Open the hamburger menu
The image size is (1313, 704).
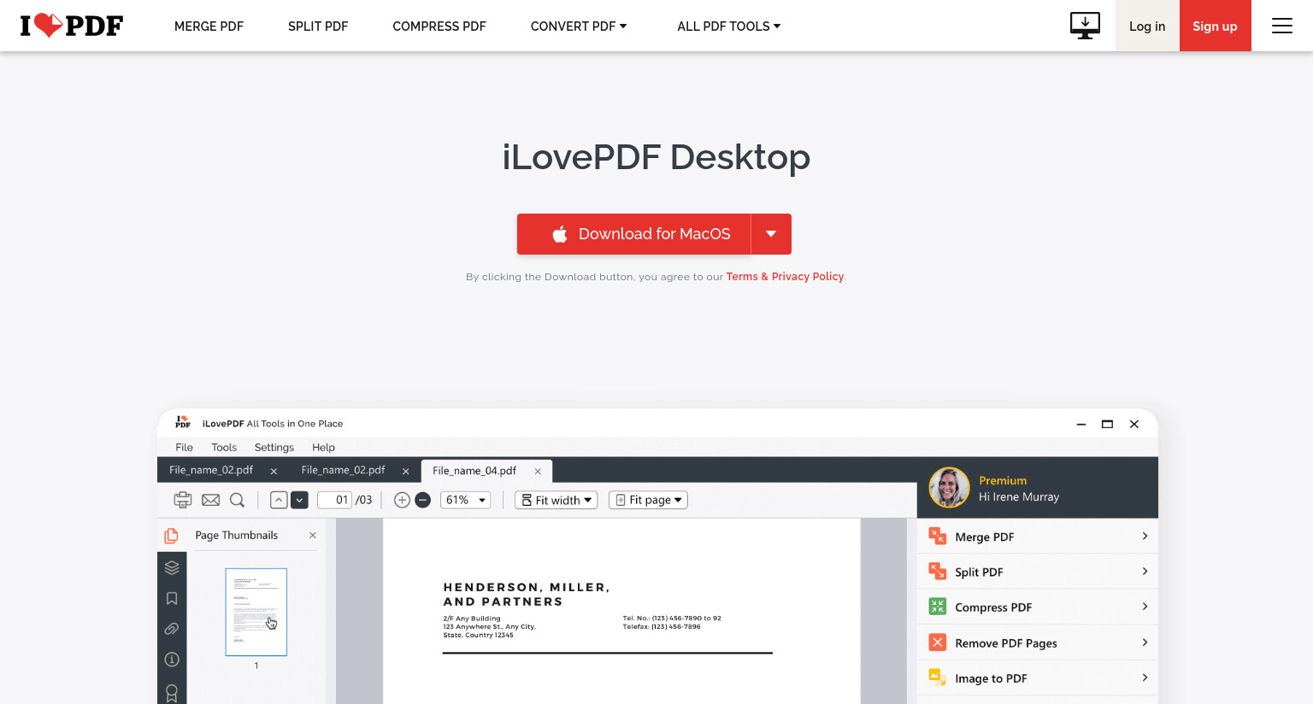(x=1281, y=26)
